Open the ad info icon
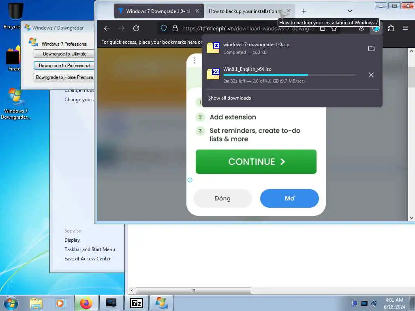The height and width of the screenshot is (311, 415). 190,180
